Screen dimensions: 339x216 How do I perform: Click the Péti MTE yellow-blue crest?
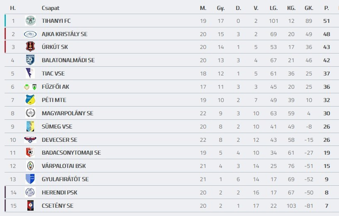(x=30, y=100)
